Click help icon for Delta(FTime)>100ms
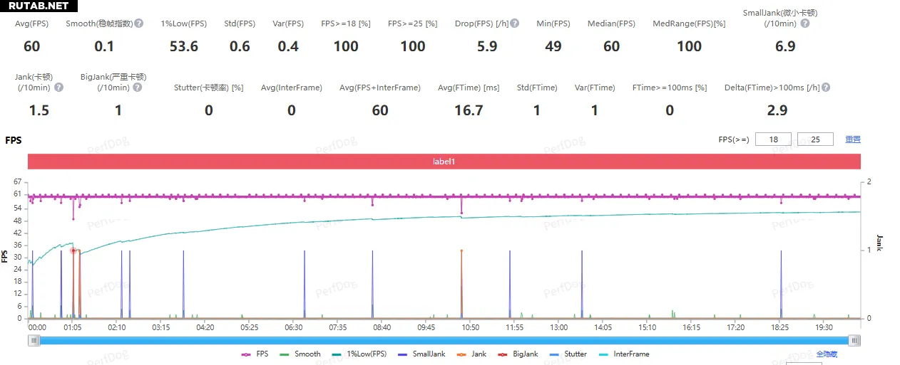900x365 pixels. 825,88
